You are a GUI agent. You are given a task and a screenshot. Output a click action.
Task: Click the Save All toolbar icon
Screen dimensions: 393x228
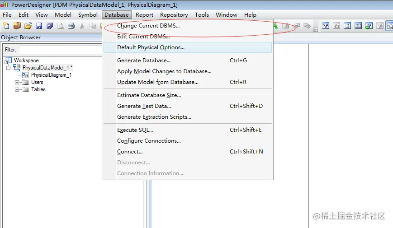[x=50, y=26]
